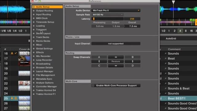Open Input Routing preferences
This screenshot has height=111, width=197.
(x=43, y=14)
